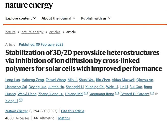This screenshot has height=121, width=168.
Task: Select author Haipeng Zeng's name
Action: pyautogui.click(x=33, y=80)
